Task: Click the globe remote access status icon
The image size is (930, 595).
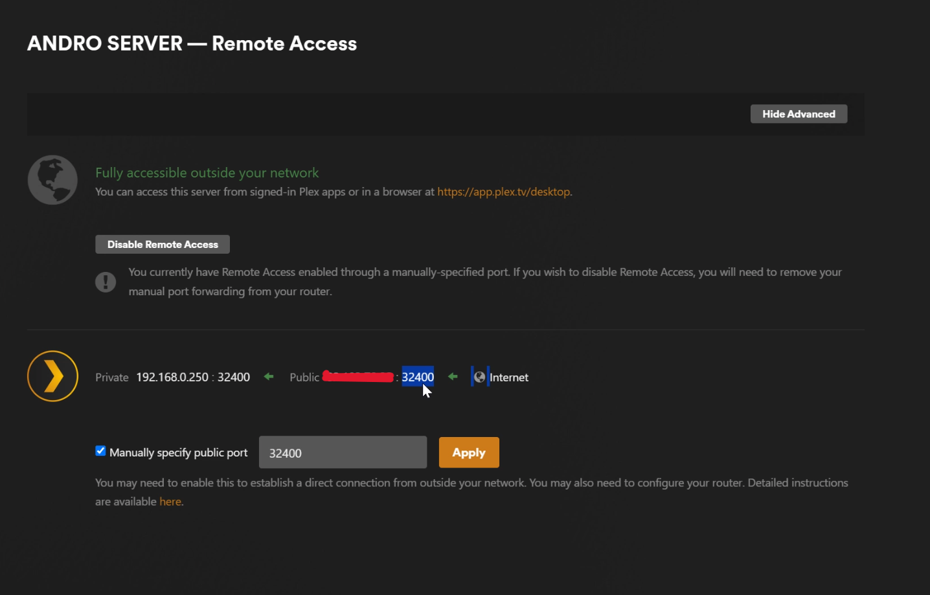Action: [52, 180]
